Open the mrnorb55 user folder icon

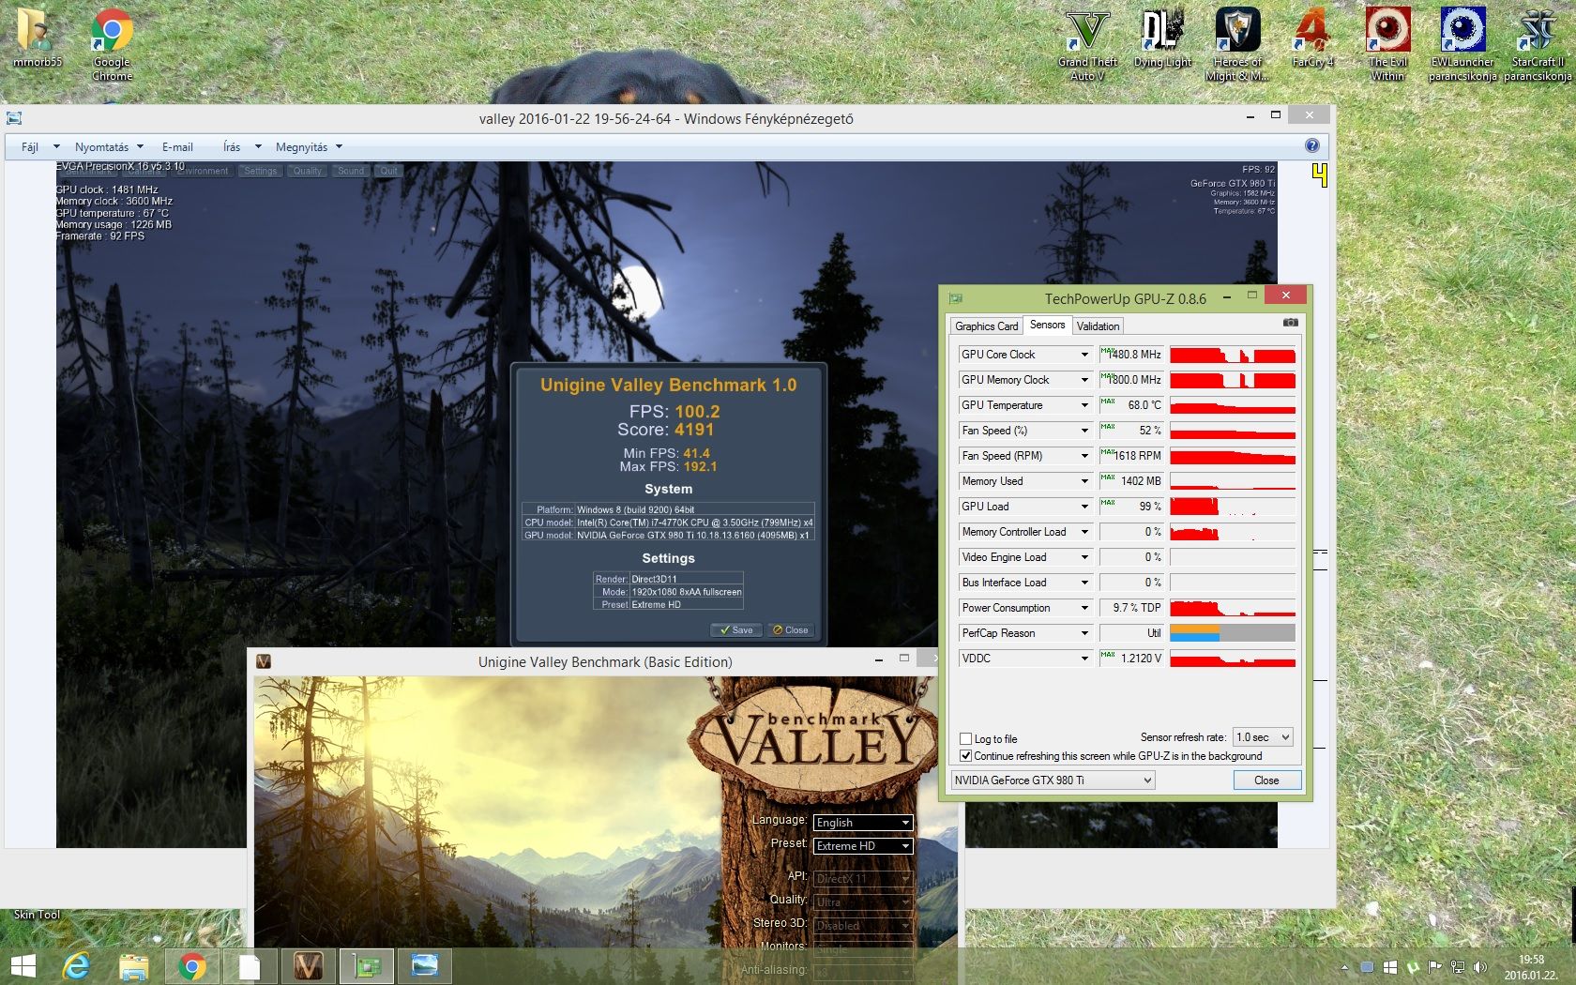(38, 38)
